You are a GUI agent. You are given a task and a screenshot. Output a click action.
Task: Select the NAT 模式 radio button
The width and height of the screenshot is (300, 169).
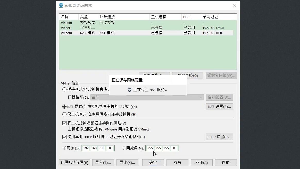[x=64, y=107]
